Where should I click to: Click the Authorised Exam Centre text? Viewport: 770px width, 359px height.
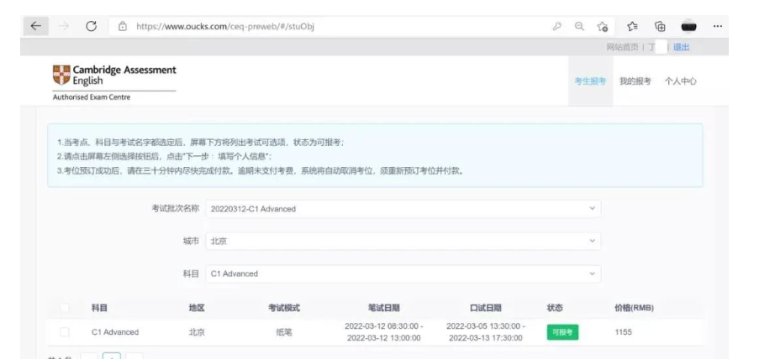[x=92, y=97]
